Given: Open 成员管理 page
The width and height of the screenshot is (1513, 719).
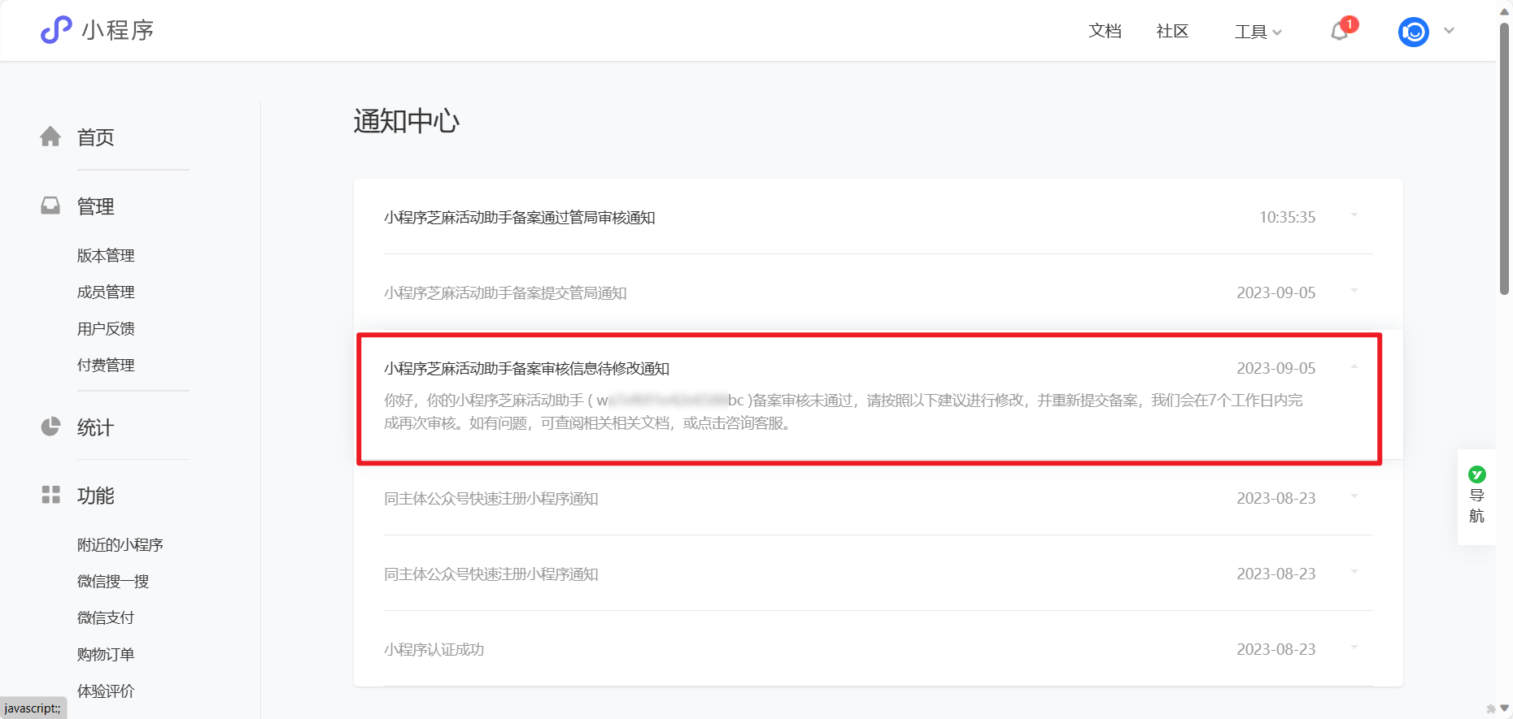Looking at the screenshot, I should coord(106,292).
